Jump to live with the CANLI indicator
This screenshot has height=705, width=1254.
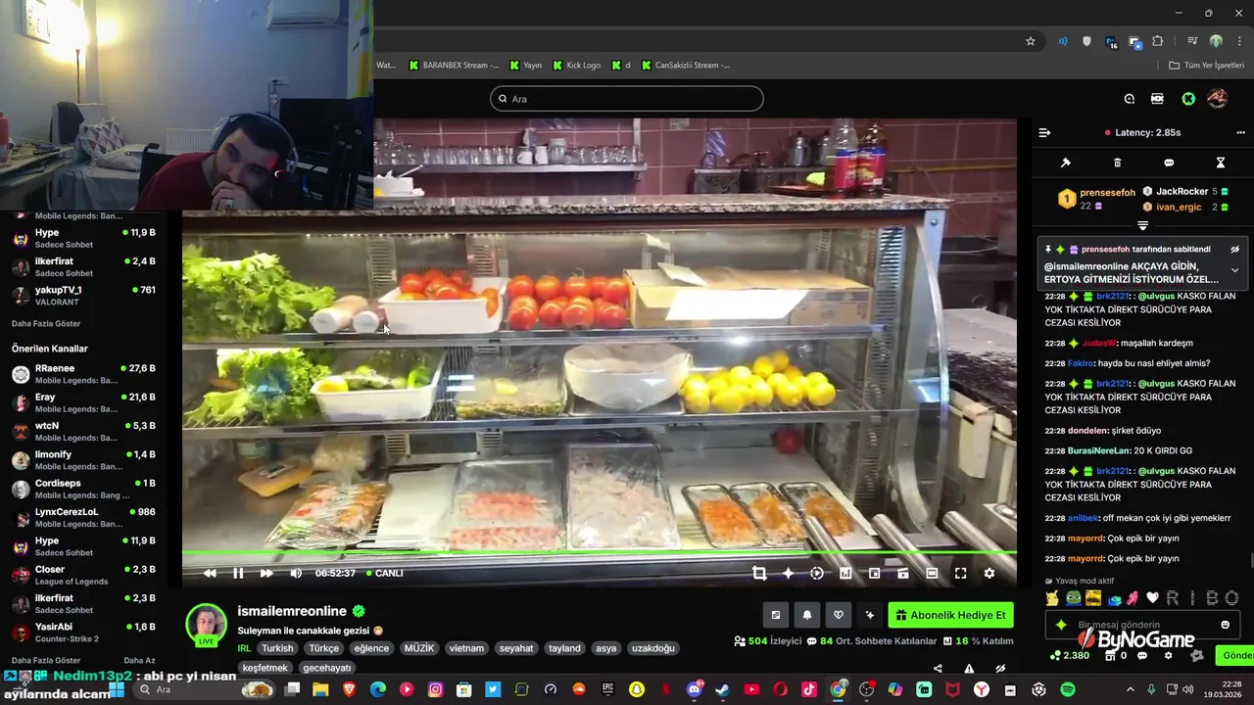(384, 573)
